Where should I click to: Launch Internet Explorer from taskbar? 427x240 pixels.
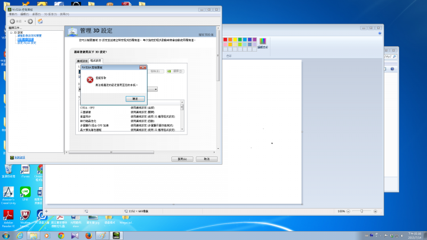tap(20, 236)
